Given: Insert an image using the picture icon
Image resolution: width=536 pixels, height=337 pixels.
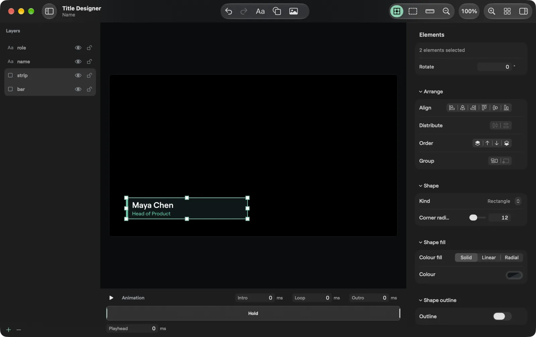Looking at the screenshot, I should coord(293,11).
